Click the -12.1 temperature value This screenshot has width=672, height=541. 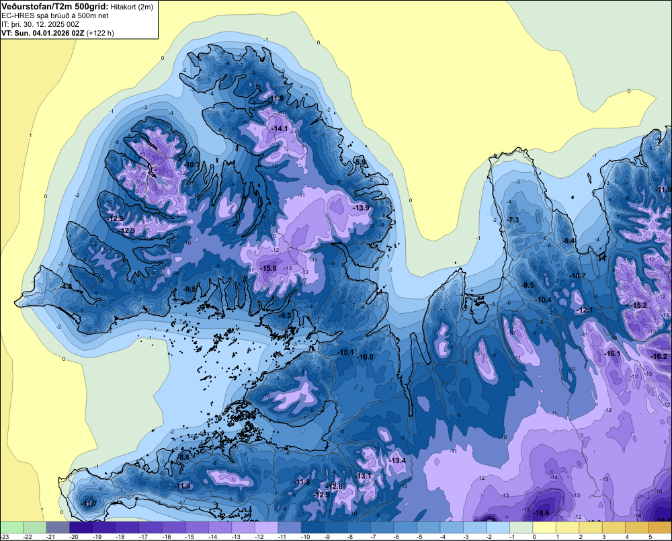point(585,310)
